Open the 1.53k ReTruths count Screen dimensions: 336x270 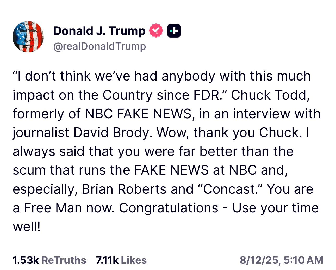click(x=26, y=260)
